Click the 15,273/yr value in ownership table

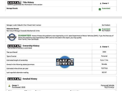104,68
